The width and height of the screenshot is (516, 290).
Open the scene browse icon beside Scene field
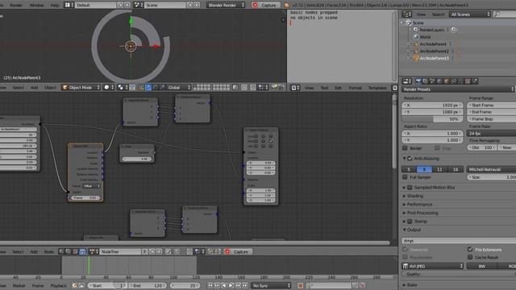(138, 5)
